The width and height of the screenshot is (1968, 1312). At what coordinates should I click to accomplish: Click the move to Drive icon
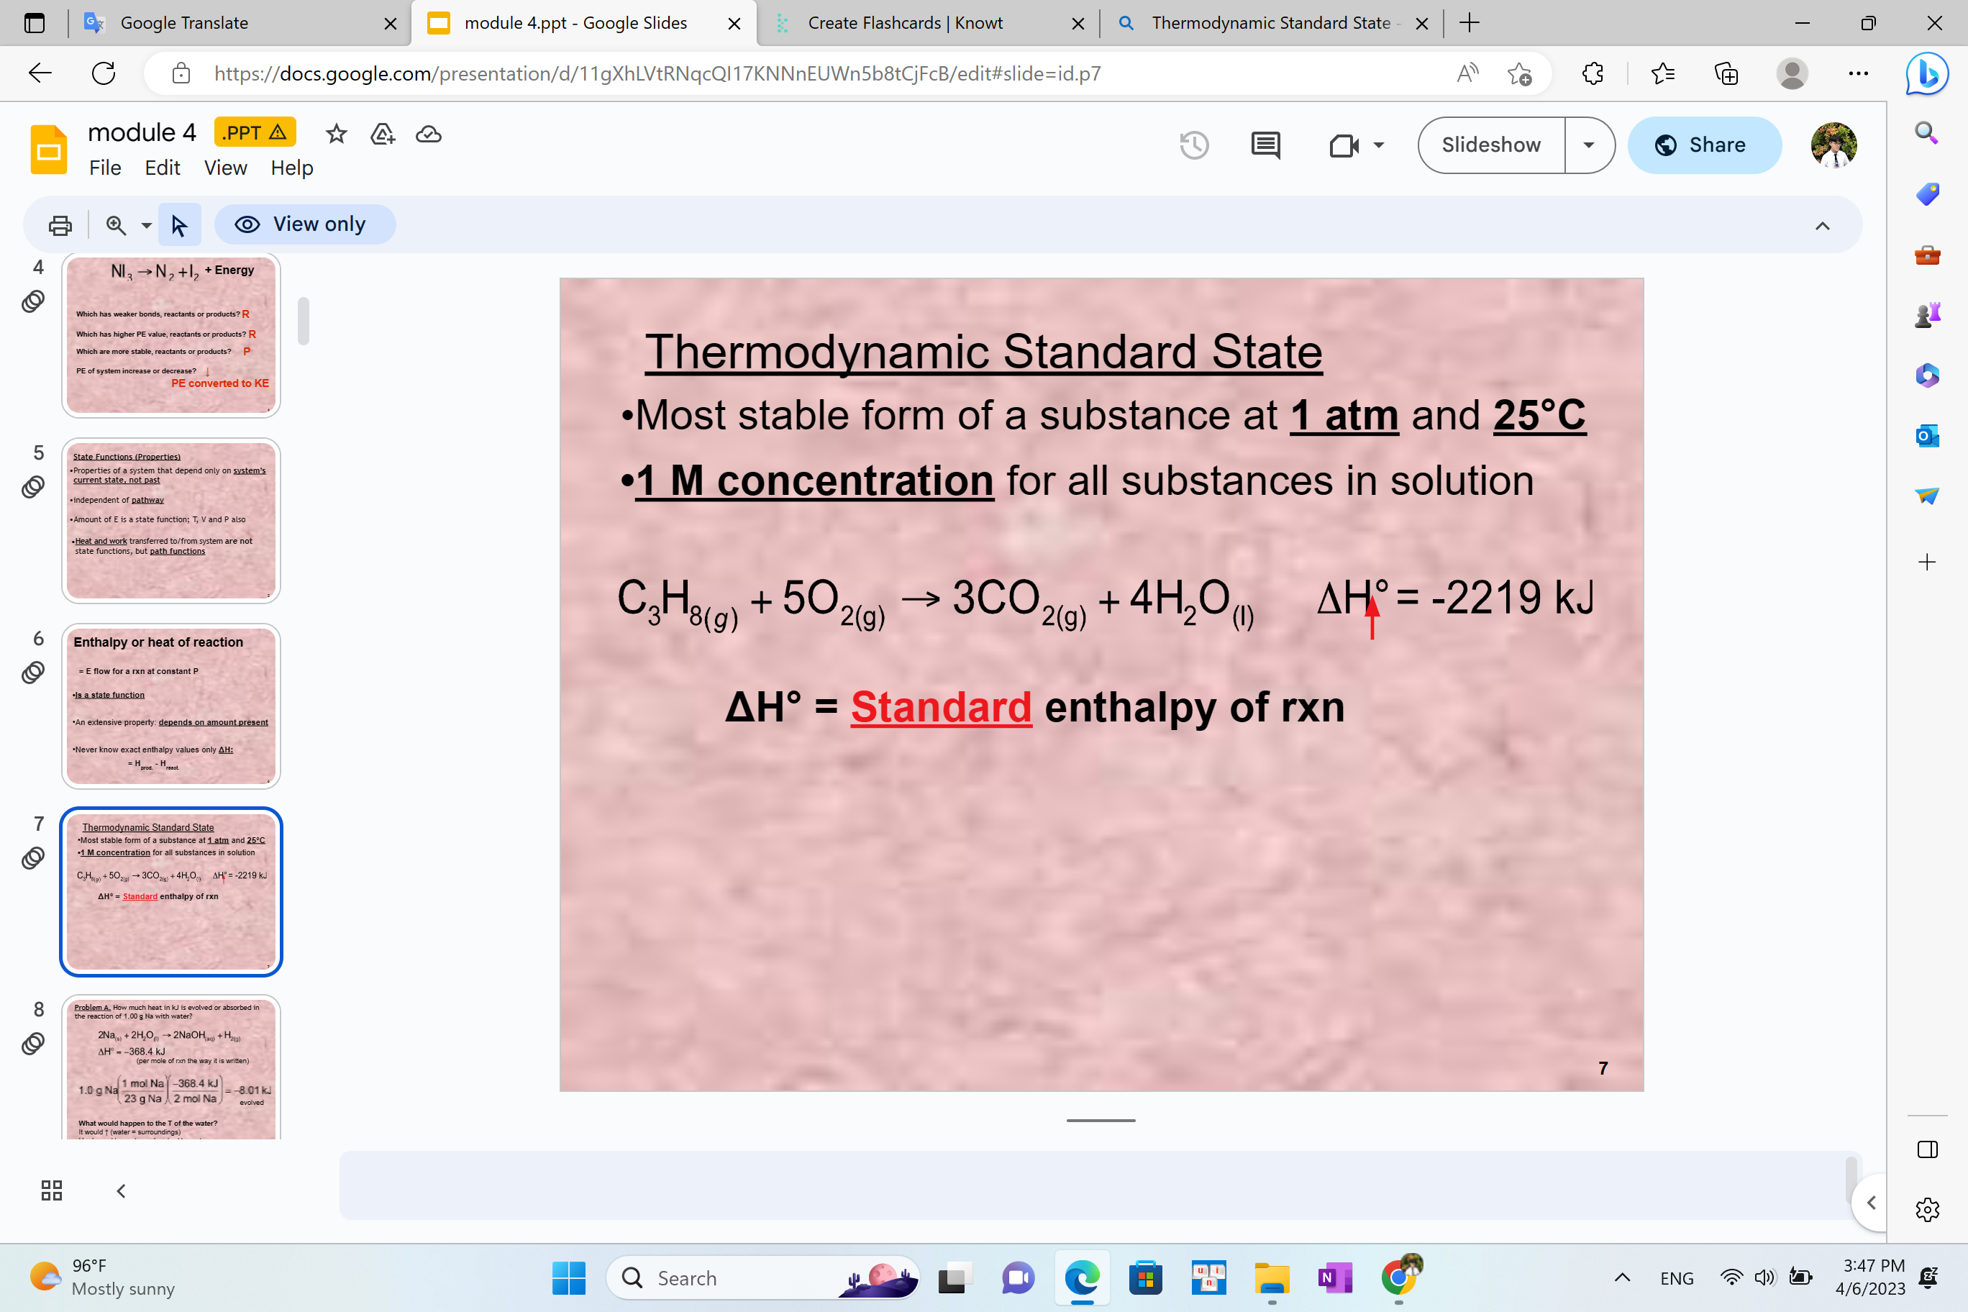pyautogui.click(x=383, y=134)
